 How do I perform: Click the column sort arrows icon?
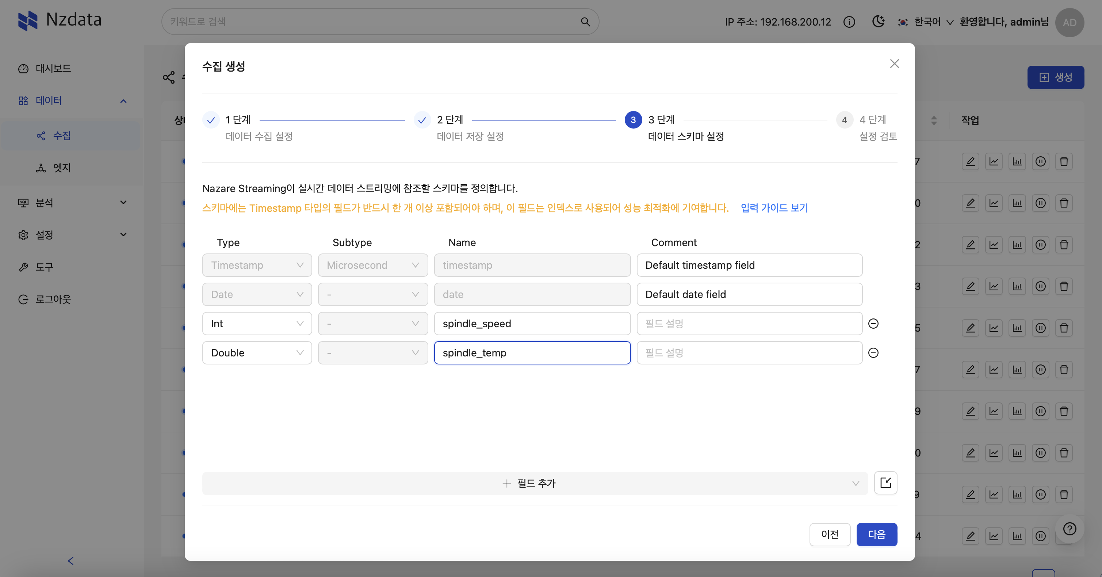(x=934, y=121)
